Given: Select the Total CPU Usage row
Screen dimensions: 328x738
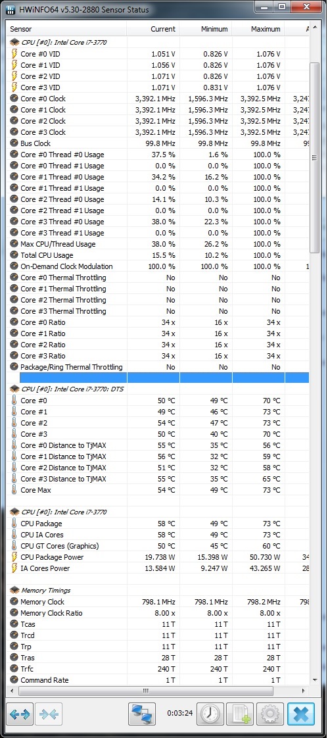Looking at the screenshot, I should coord(158,255).
